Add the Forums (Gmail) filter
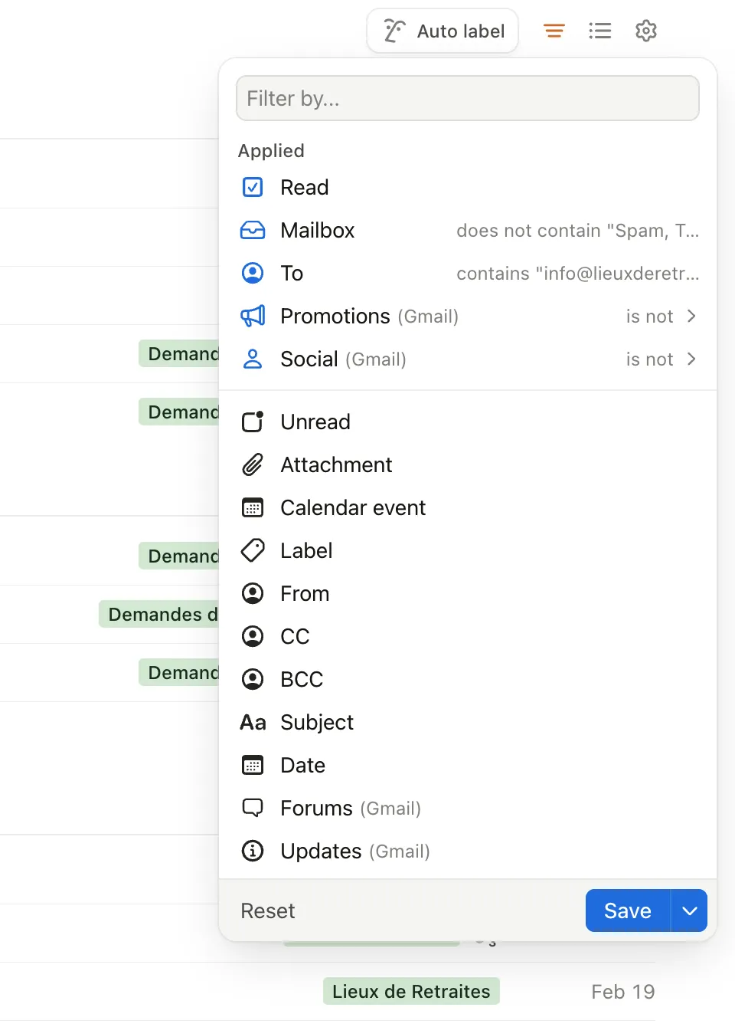This screenshot has width=735, height=1027. pos(350,809)
